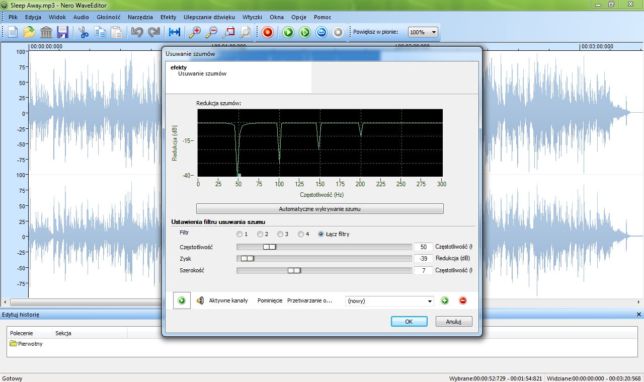Open the Wtyczki menu
The height and width of the screenshot is (382, 644).
click(252, 17)
